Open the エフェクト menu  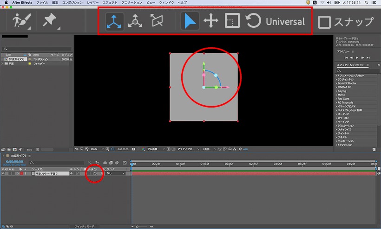pyautogui.click(x=110, y=2)
